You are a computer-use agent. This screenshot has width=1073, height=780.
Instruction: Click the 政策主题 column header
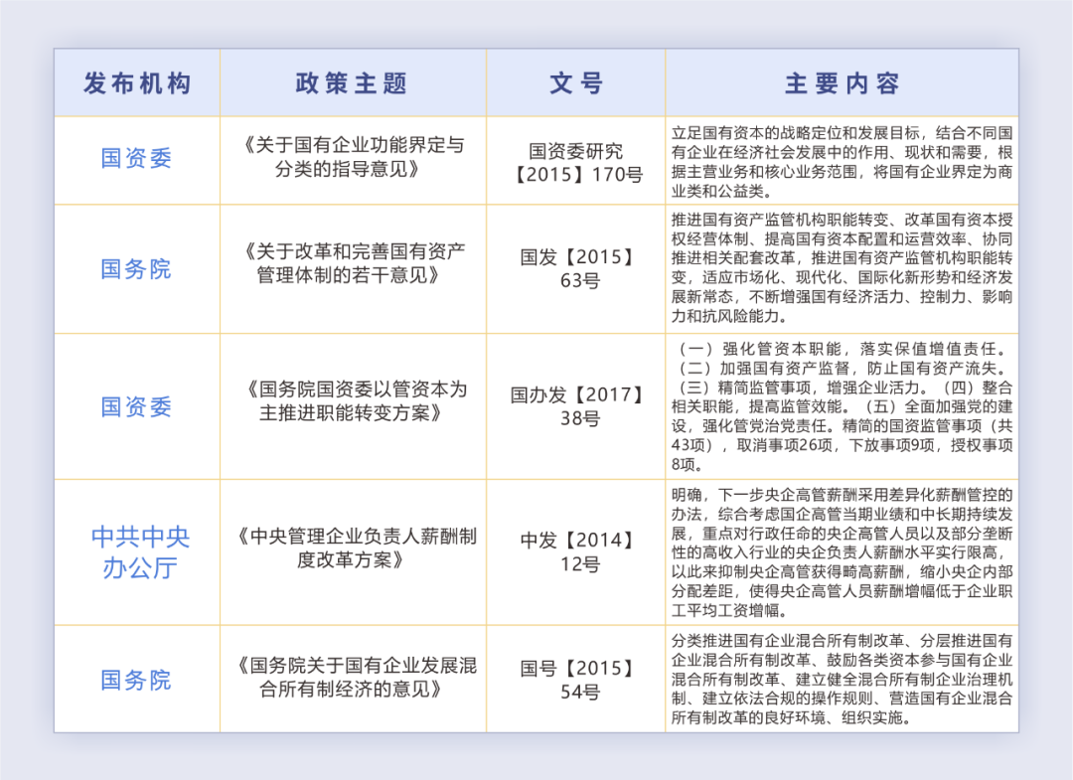coord(353,83)
